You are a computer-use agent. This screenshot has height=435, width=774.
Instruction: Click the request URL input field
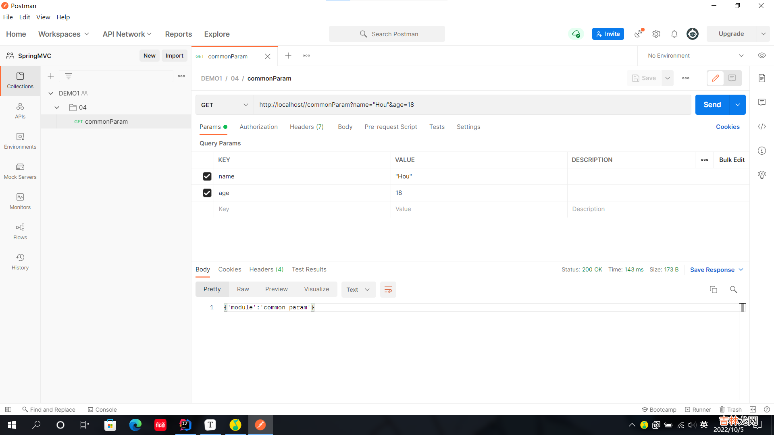[x=472, y=105]
